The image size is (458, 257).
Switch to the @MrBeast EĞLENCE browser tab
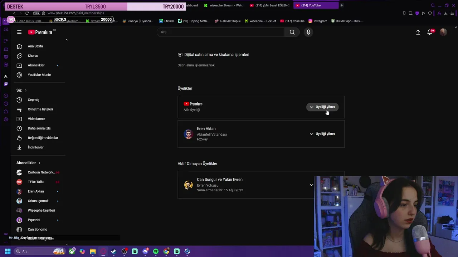(x=270, y=5)
